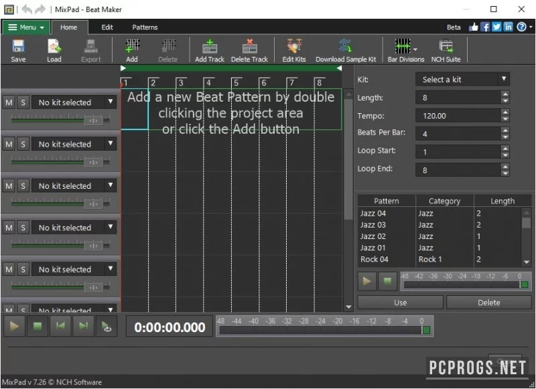The image size is (536, 389).
Task: Mute the third track
Action: (9, 185)
